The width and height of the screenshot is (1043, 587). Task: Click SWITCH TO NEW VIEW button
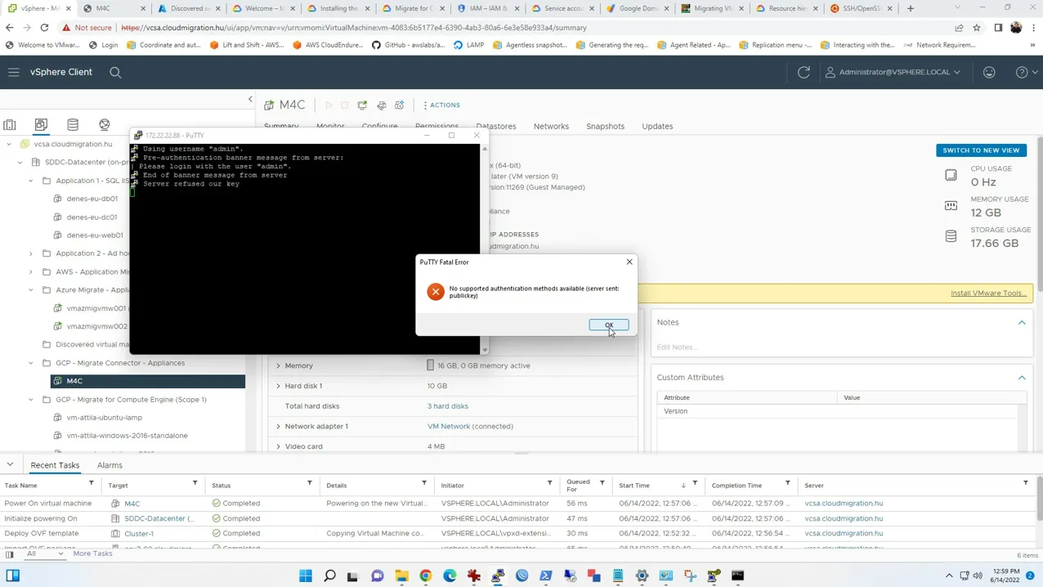981,150
